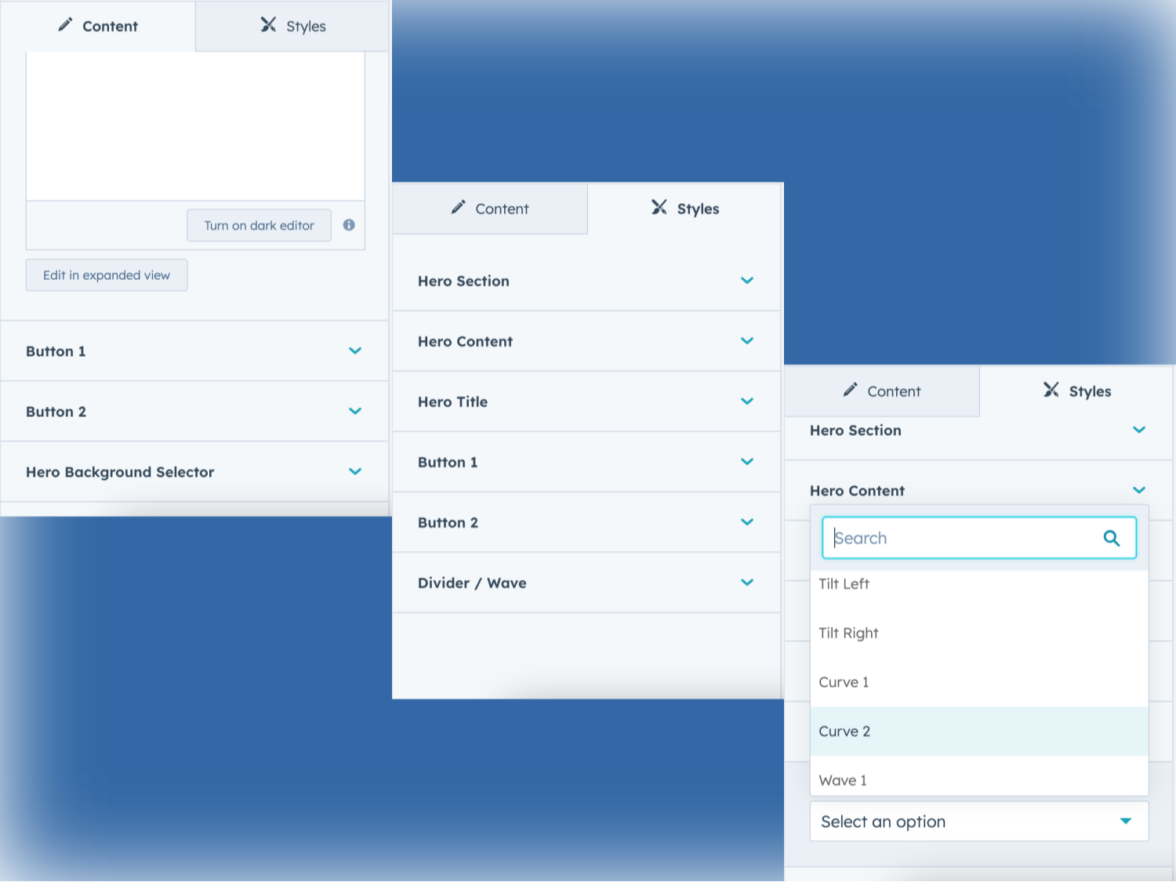Viewport: 1176px width, 882px height.
Task: Click the magnifier icon in the search field
Action: point(1112,538)
